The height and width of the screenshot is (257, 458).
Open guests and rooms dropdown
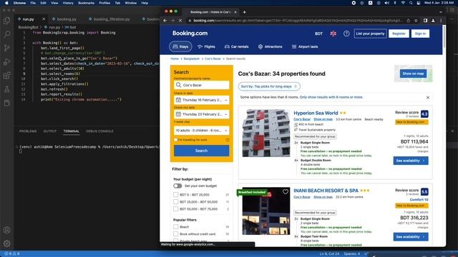[x=201, y=131]
